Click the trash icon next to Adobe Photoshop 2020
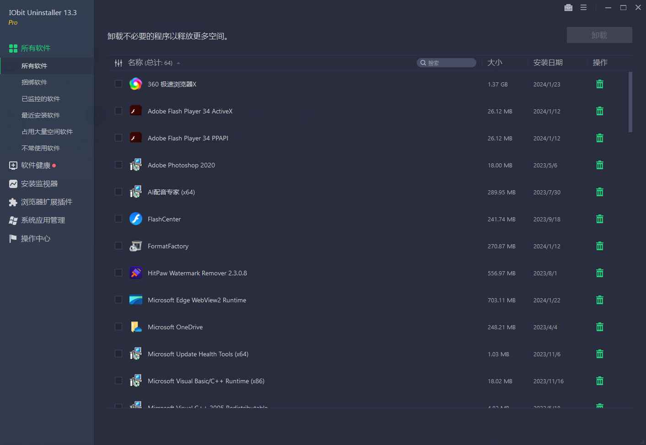The width and height of the screenshot is (646, 445). point(599,165)
